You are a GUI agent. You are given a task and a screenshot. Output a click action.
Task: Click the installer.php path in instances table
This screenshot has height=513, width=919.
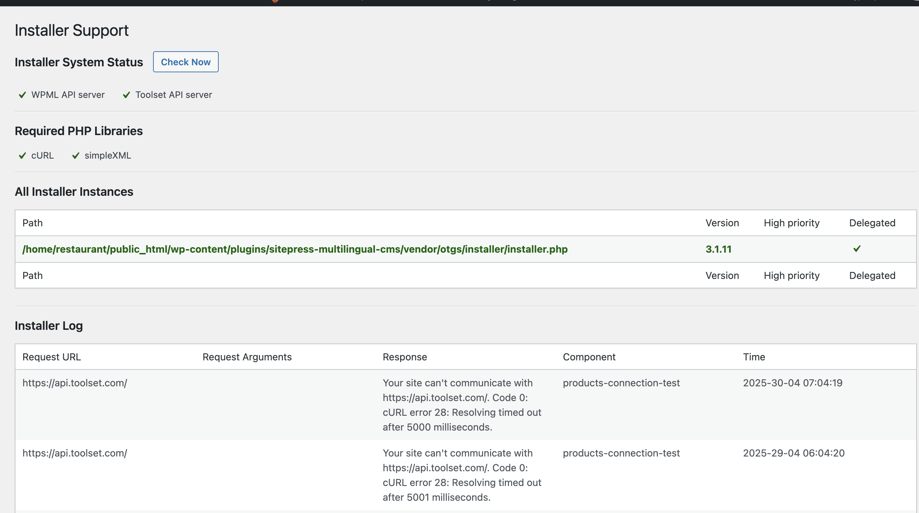[x=295, y=249]
